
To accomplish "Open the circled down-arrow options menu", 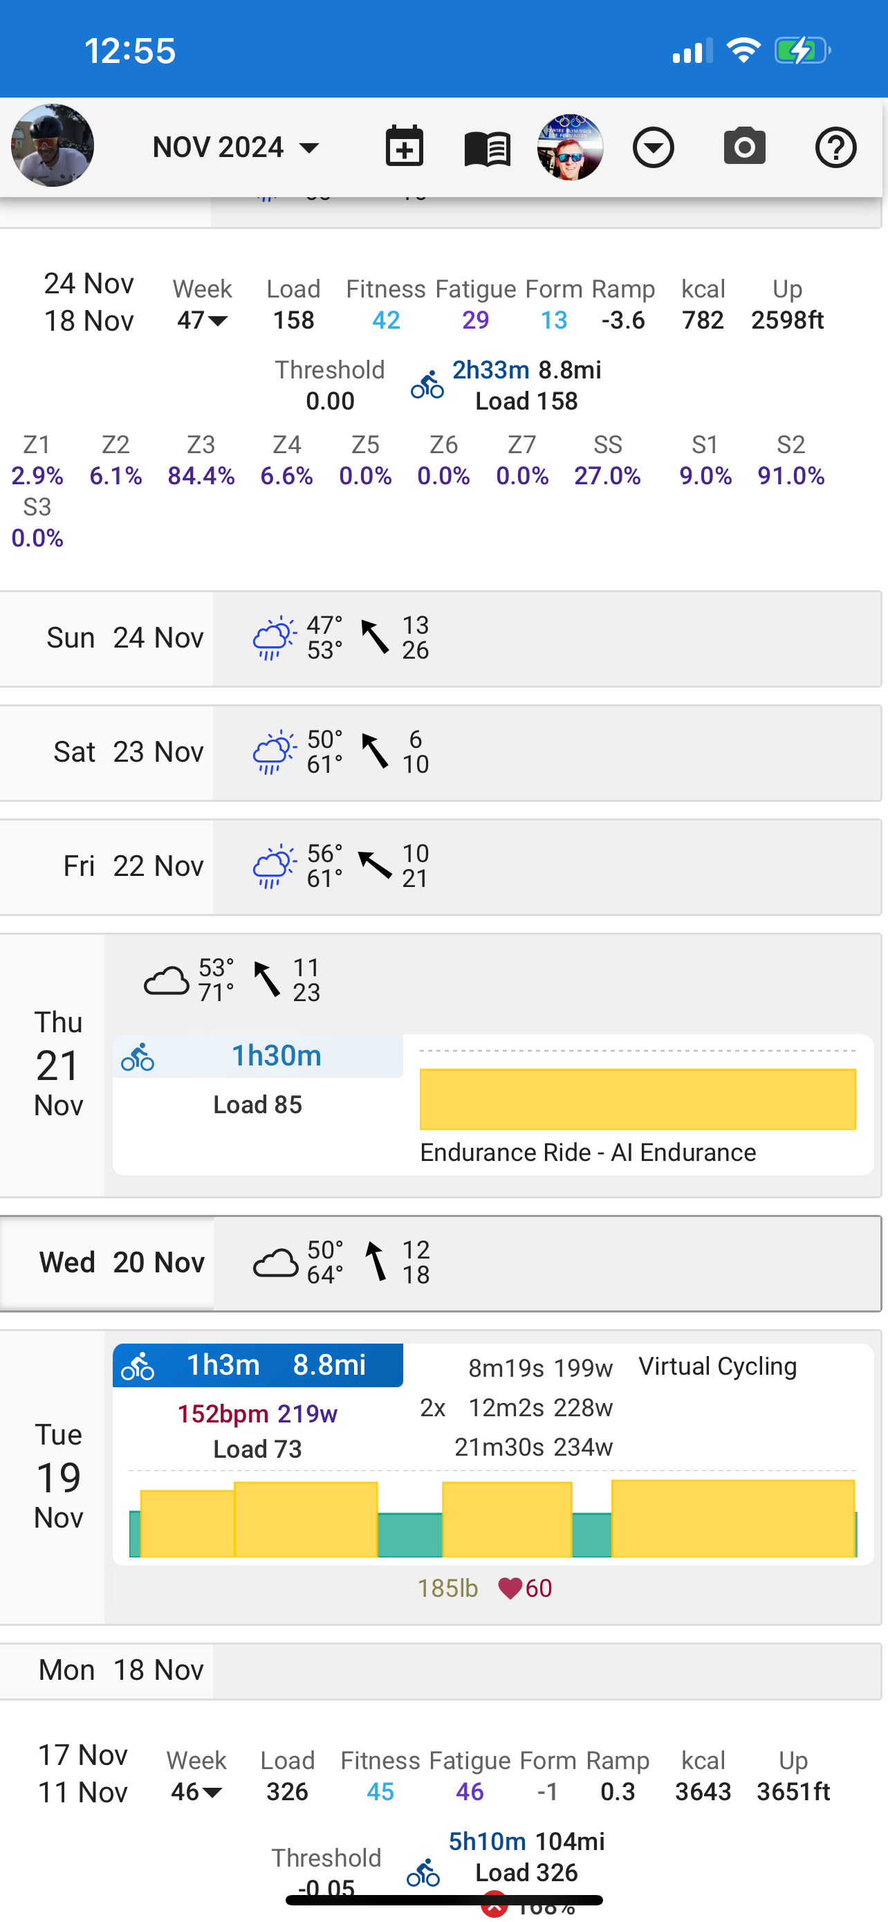I will (x=653, y=147).
